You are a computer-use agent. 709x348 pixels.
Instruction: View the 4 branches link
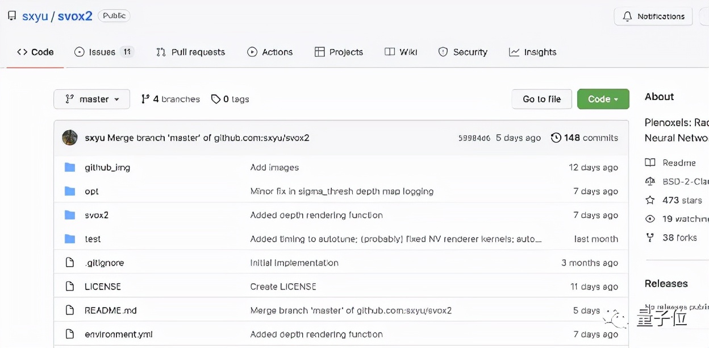tap(171, 99)
